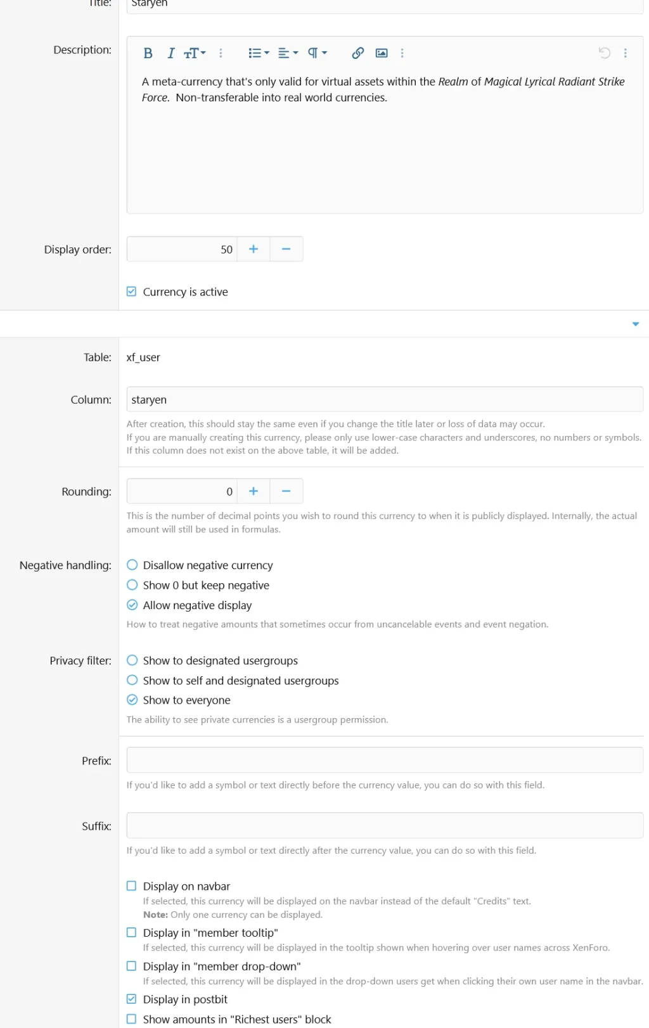The width and height of the screenshot is (649, 1028).
Task: Increase the Display order value
Action: [254, 249]
